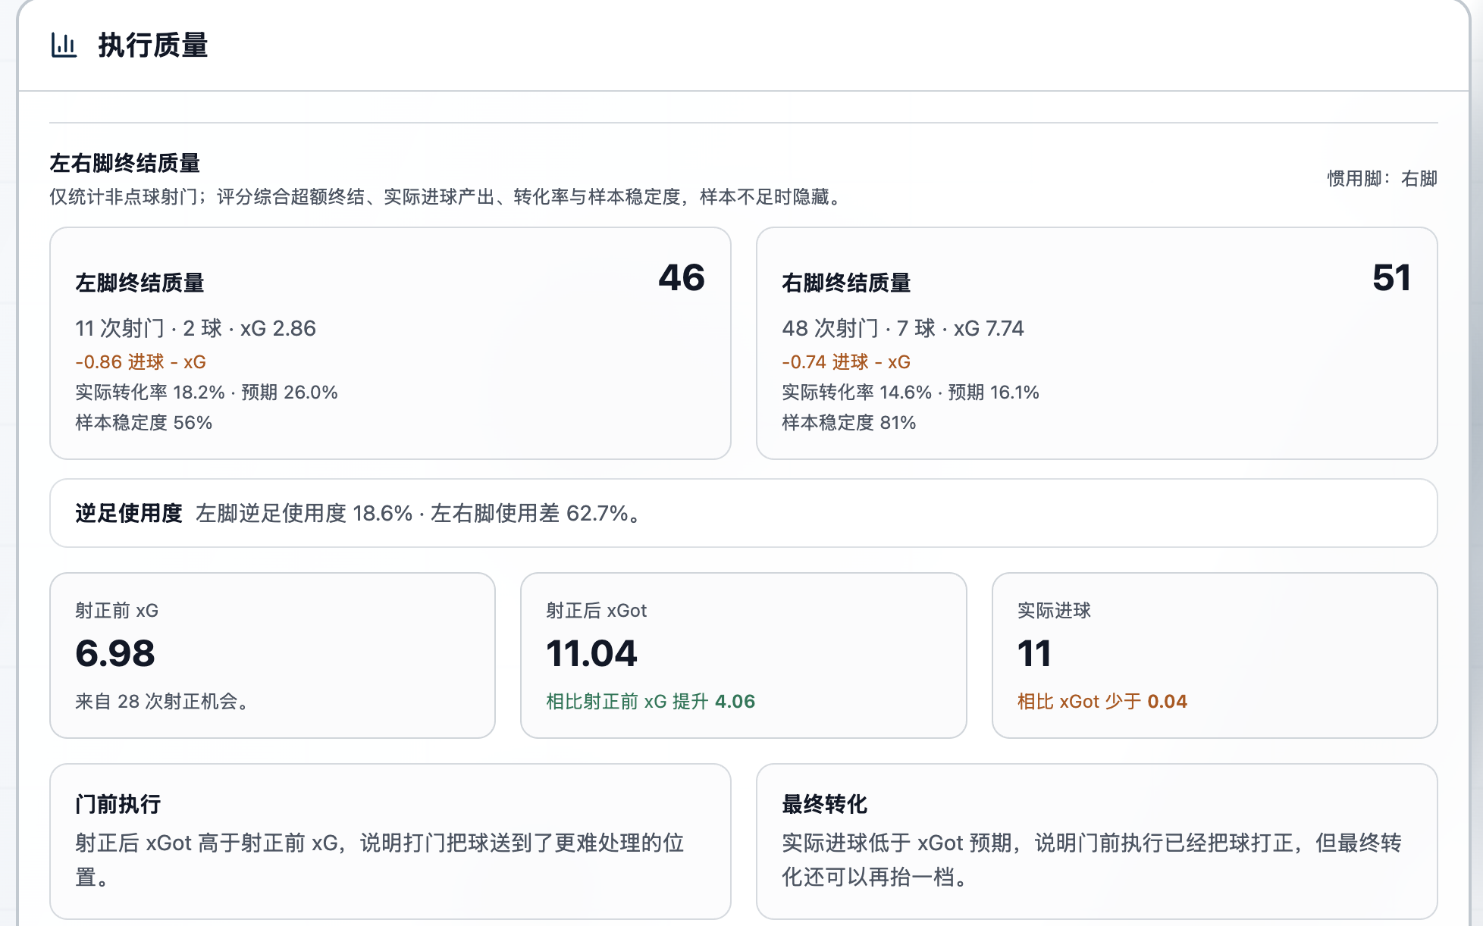Click 实际转化率 18.2% · 预期 26.0% line
This screenshot has width=1483, height=926.
(206, 393)
